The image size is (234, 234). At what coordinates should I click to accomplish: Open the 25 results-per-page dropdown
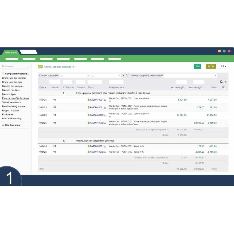click(223, 66)
